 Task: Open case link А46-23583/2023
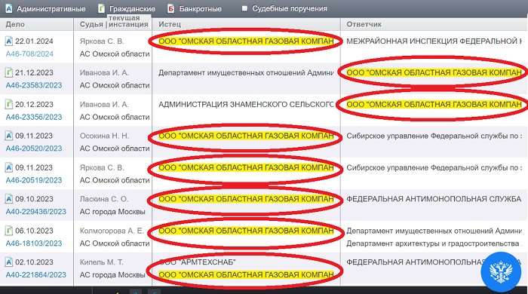click(x=34, y=85)
